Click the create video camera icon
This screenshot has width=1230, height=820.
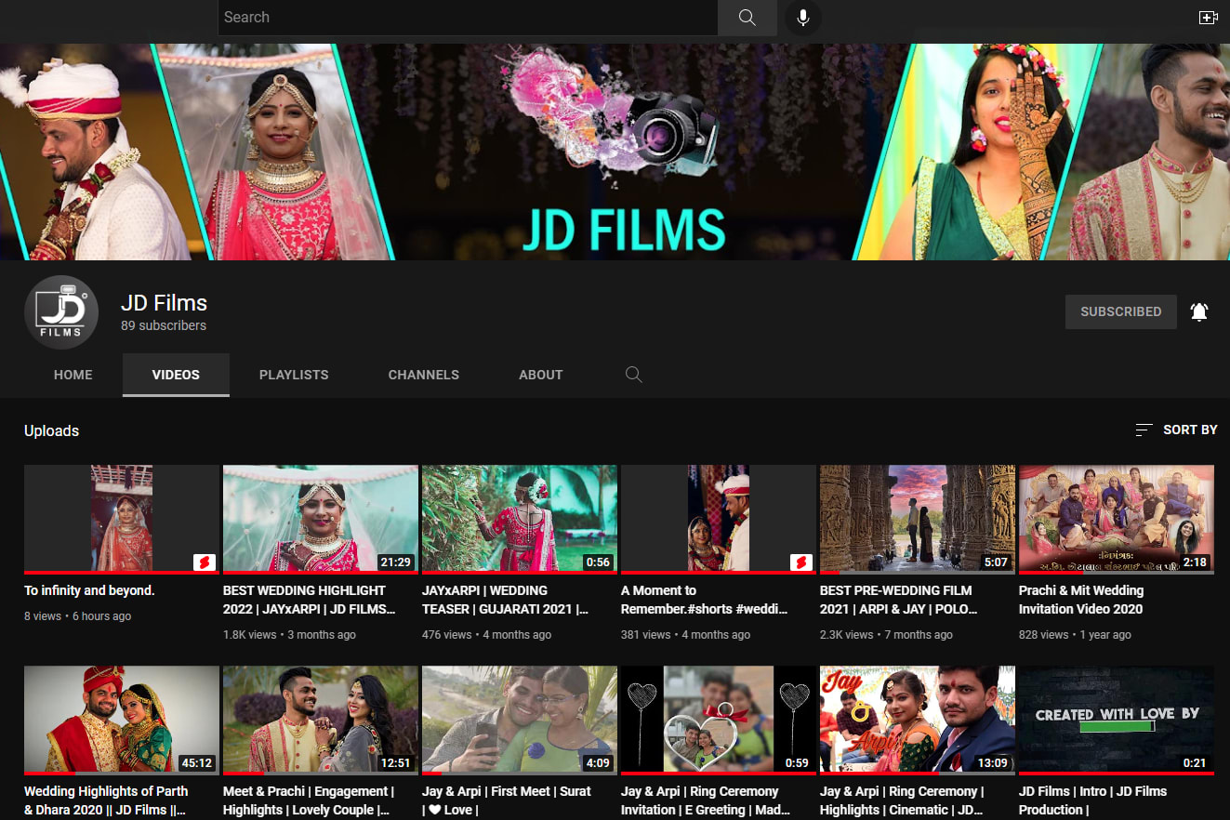tap(1208, 18)
